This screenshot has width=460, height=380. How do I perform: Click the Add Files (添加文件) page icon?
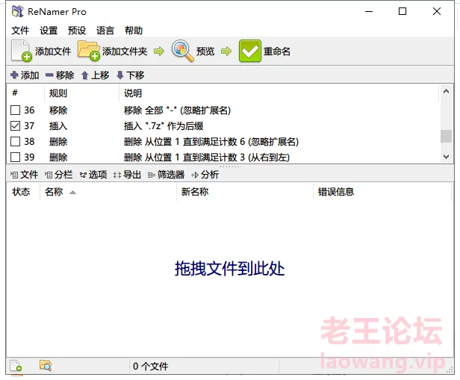pos(22,51)
